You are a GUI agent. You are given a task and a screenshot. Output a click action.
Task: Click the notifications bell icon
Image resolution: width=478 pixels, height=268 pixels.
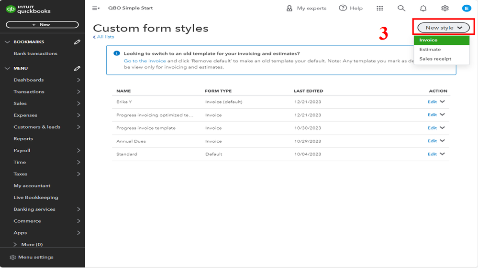[x=423, y=8]
